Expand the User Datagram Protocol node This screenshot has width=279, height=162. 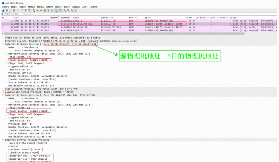coord(3,89)
